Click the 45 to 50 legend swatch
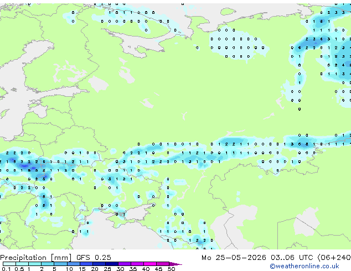The width and height of the screenshot is (351, 271). click(163, 264)
